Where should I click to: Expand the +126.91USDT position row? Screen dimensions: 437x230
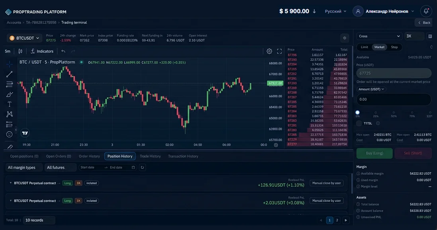point(11,183)
